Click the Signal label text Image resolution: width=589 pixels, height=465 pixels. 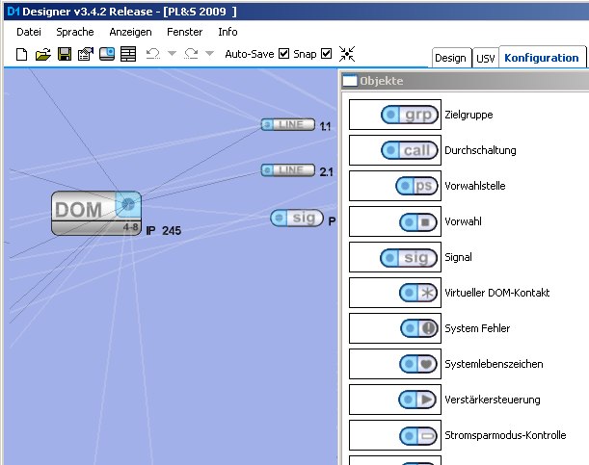(458, 258)
